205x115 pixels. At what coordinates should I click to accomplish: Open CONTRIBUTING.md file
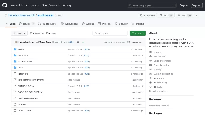click(28, 98)
